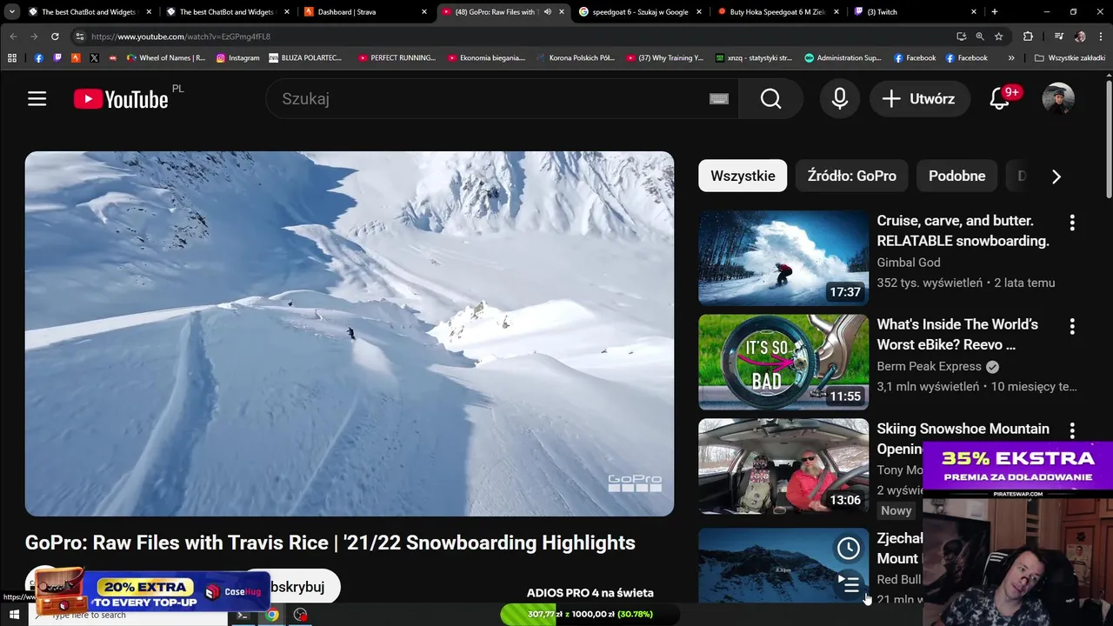Open Chrome zoom magnifier in address bar
Image resolution: width=1113 pixels, height=626 pixels.
coord(980,37)
